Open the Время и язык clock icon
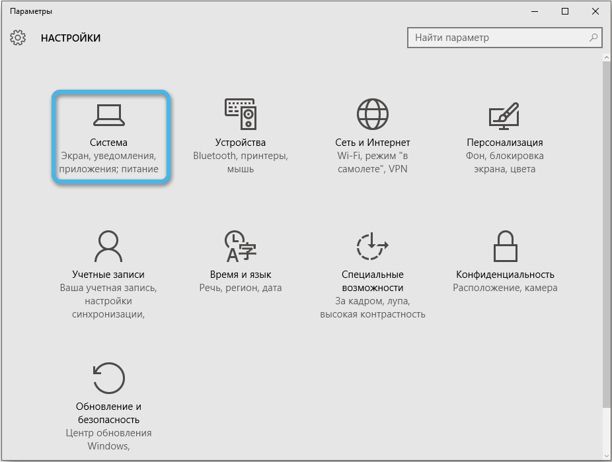 click(241, 246)
